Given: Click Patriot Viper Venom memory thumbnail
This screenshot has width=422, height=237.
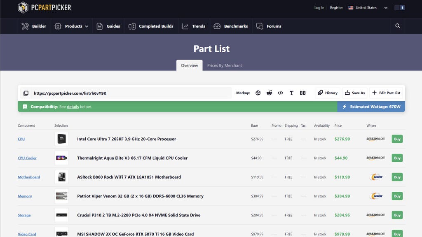Looking at the screenshot, I should click(x=62, y=196).
